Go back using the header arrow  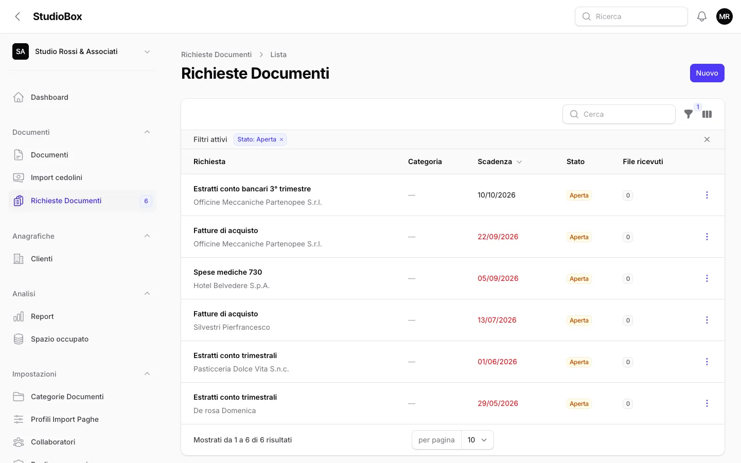[x=17, y=16]
